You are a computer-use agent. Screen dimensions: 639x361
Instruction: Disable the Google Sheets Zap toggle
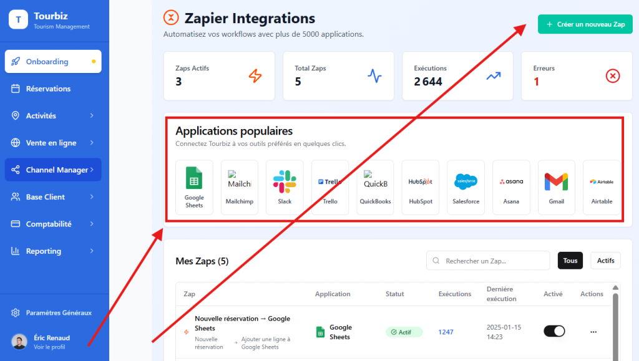pyautogui.click(x=554, y=331)
